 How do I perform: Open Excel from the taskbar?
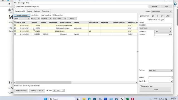[x=127, y=99]
